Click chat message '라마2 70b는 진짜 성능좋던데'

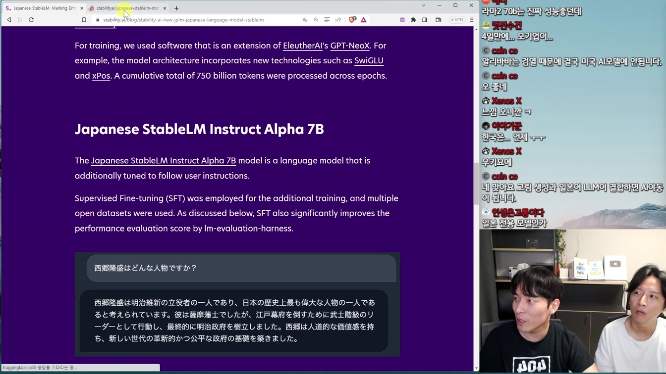pyautogui.click(x=531, y=11)
